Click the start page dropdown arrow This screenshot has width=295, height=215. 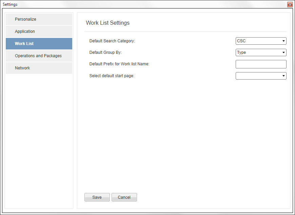click(283, 76)
